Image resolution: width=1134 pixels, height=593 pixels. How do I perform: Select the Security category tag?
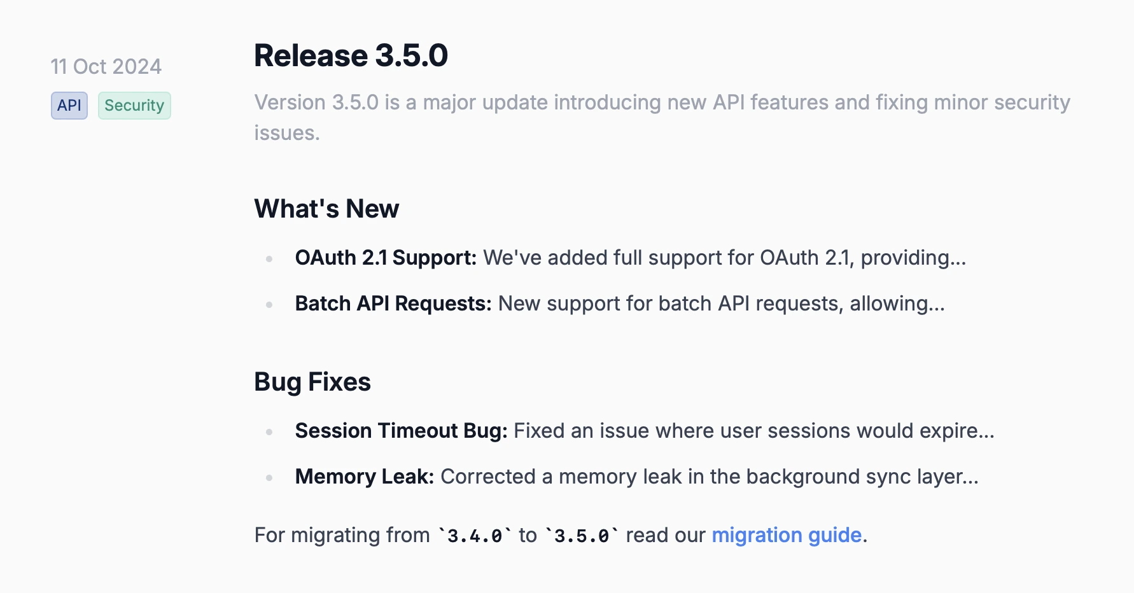[x=134, y=106]
